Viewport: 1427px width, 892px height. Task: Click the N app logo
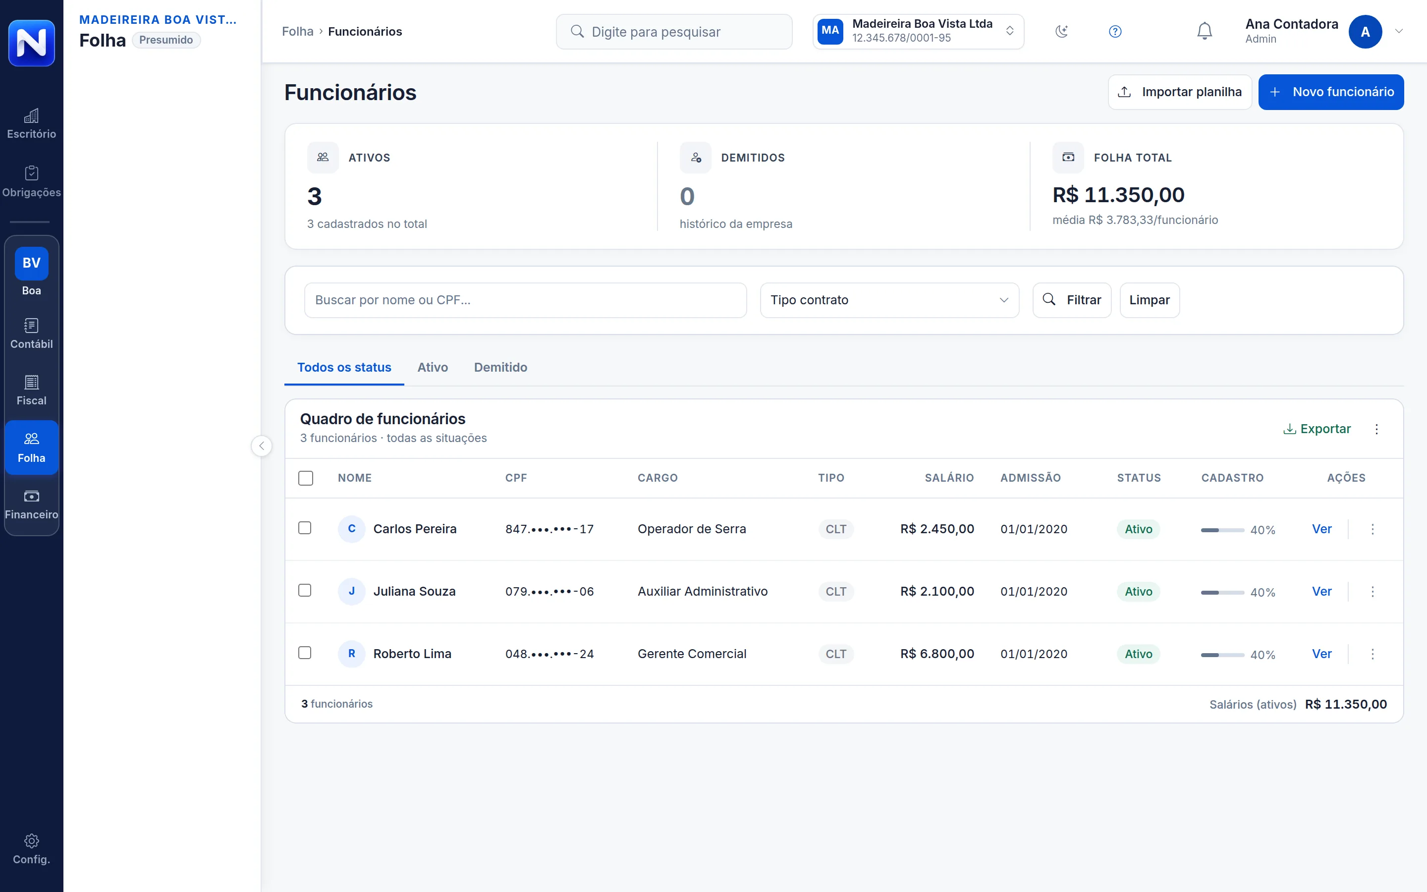click(x=31, y=43)
